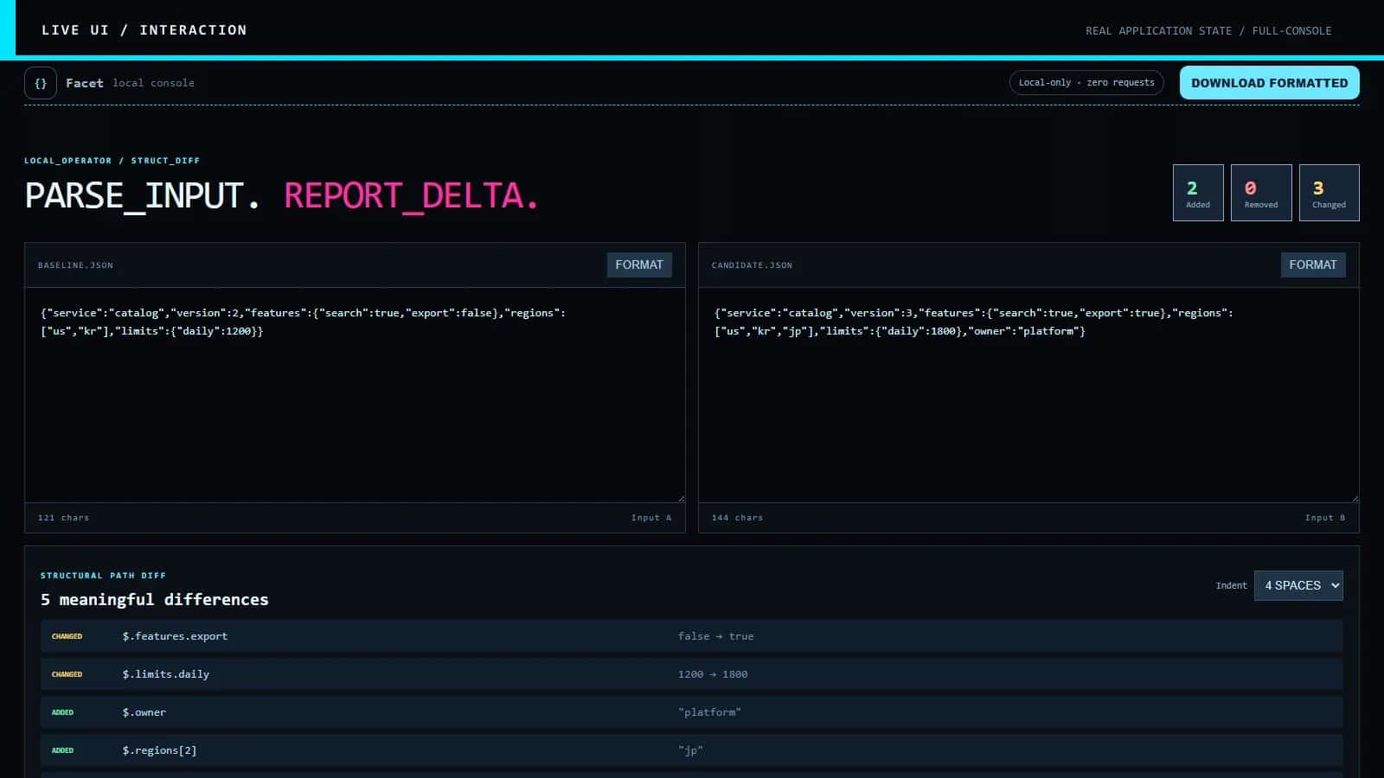Viewport: 1384px width, 778px height.
Task: Click the Changed count card
Action: (1329, 193)
